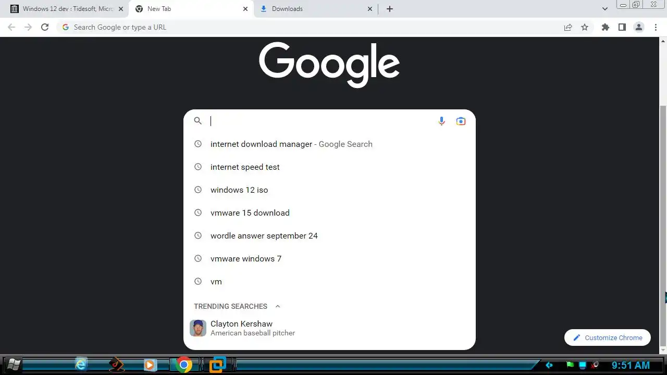
Task: Select the vm history suggestion
Action: (x=329, y=282)
